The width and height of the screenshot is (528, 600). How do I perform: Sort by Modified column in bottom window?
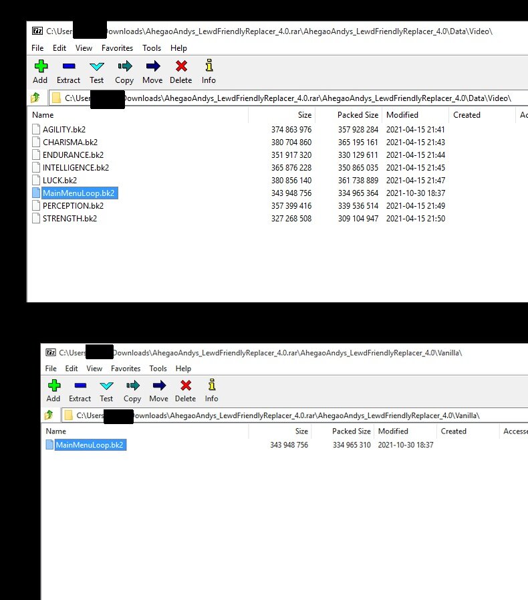point(393,431)
